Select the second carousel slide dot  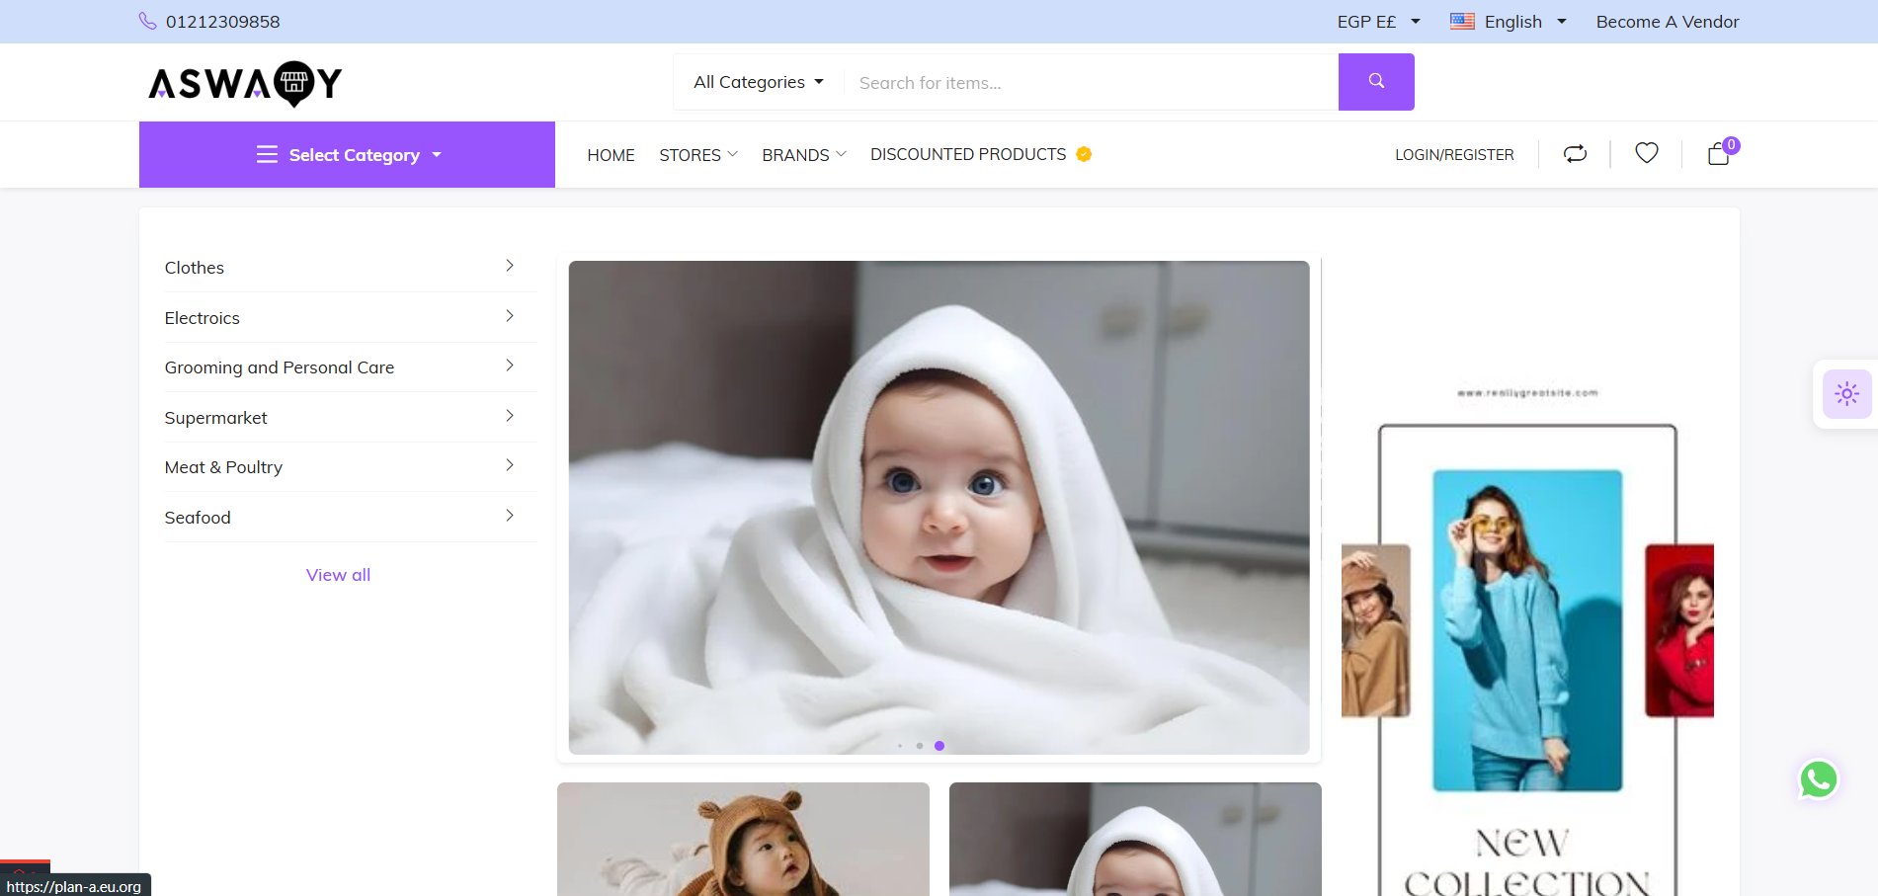[920, 746]
